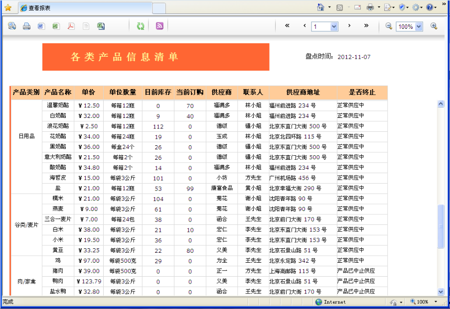Open a new blank tab

(x=159, y=8)
